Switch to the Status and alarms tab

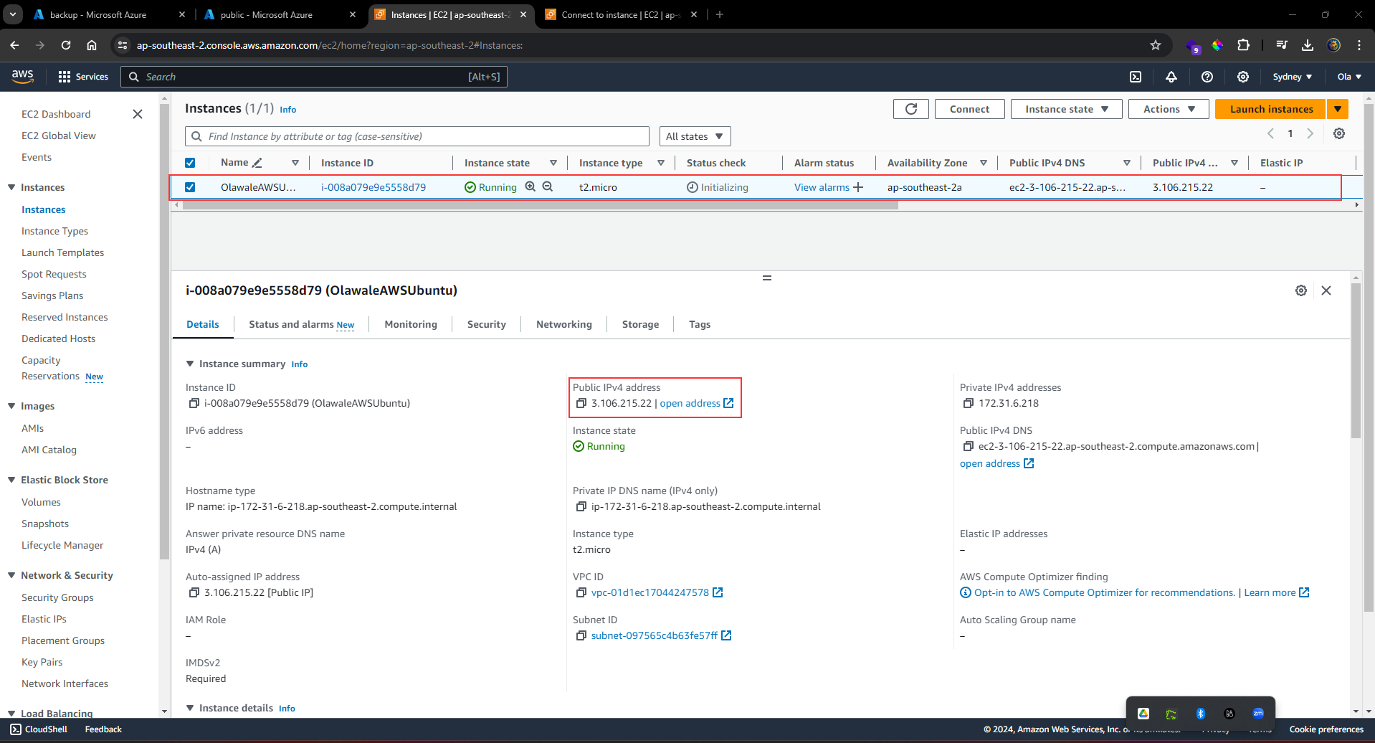(302, 324)
